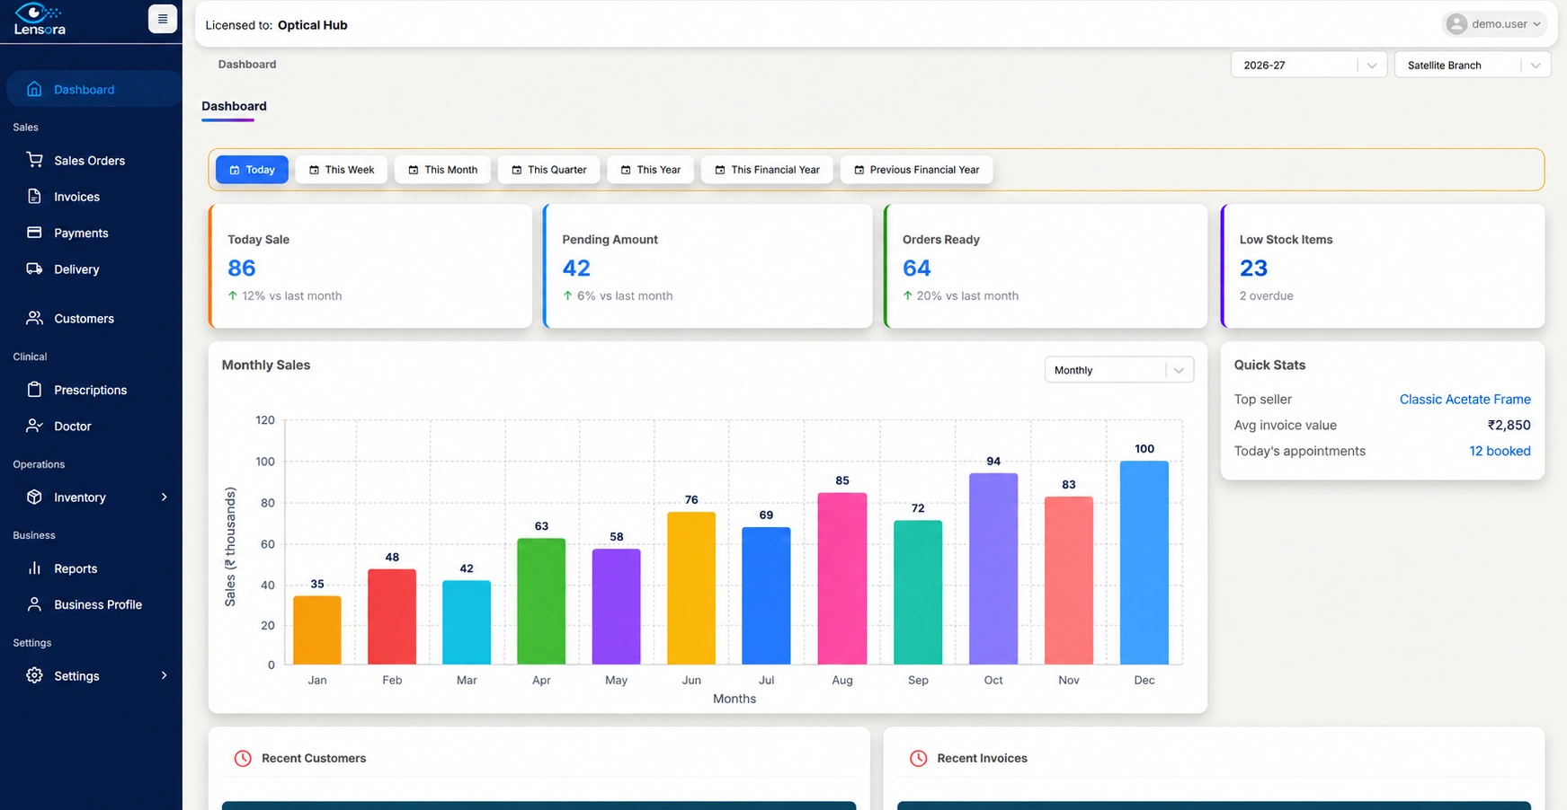The image size is (1567, 810).
Task: Click the Delivery truck icon
Action: 34,269
